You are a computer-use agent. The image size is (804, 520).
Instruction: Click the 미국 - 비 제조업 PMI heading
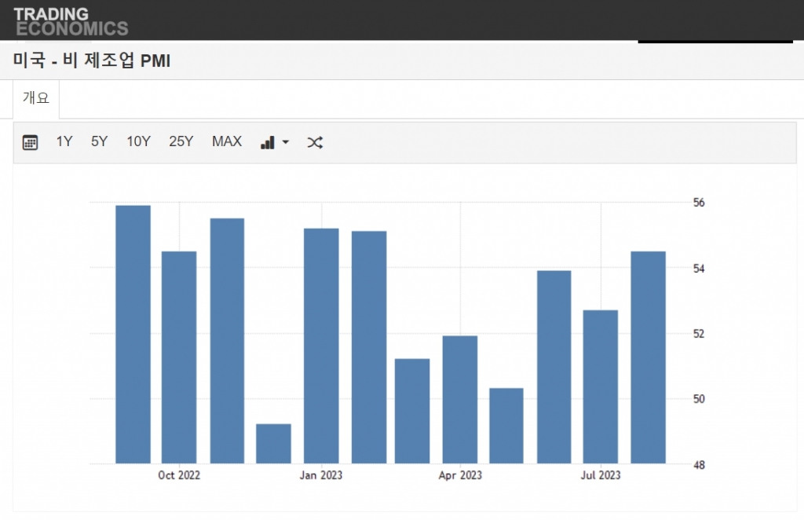click(92, 61)
